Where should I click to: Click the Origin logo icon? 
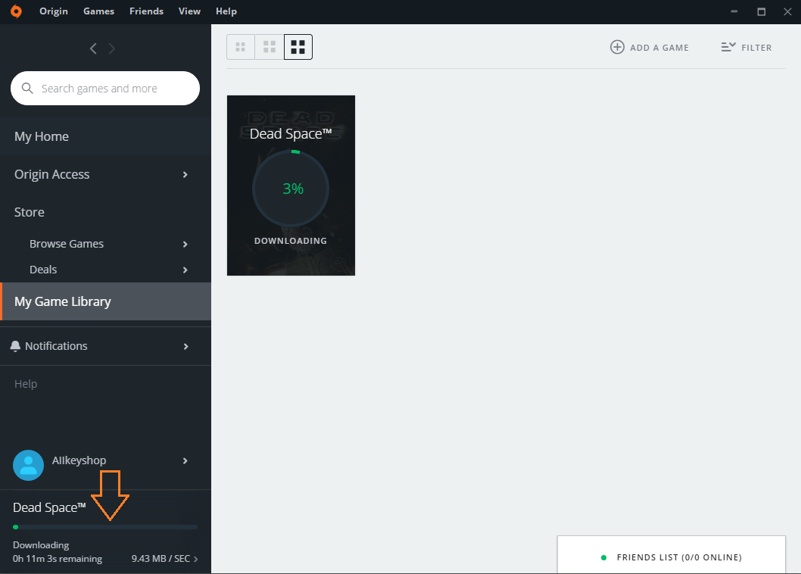(17, 11)
